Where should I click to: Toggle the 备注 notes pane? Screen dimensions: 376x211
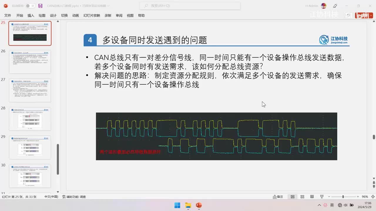click(x=278, y=197)
